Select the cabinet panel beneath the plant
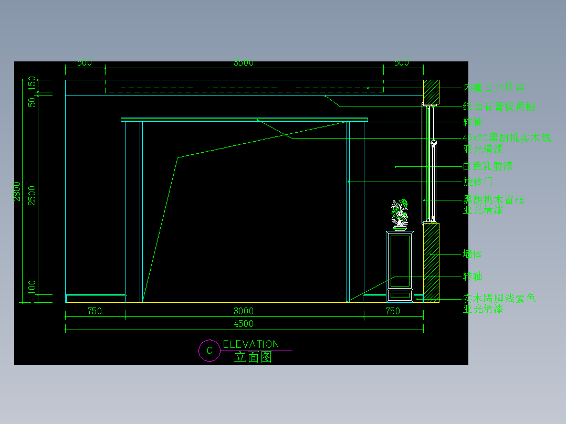The image size is (566, 424). pyautogui.click(x=400, y=267)
